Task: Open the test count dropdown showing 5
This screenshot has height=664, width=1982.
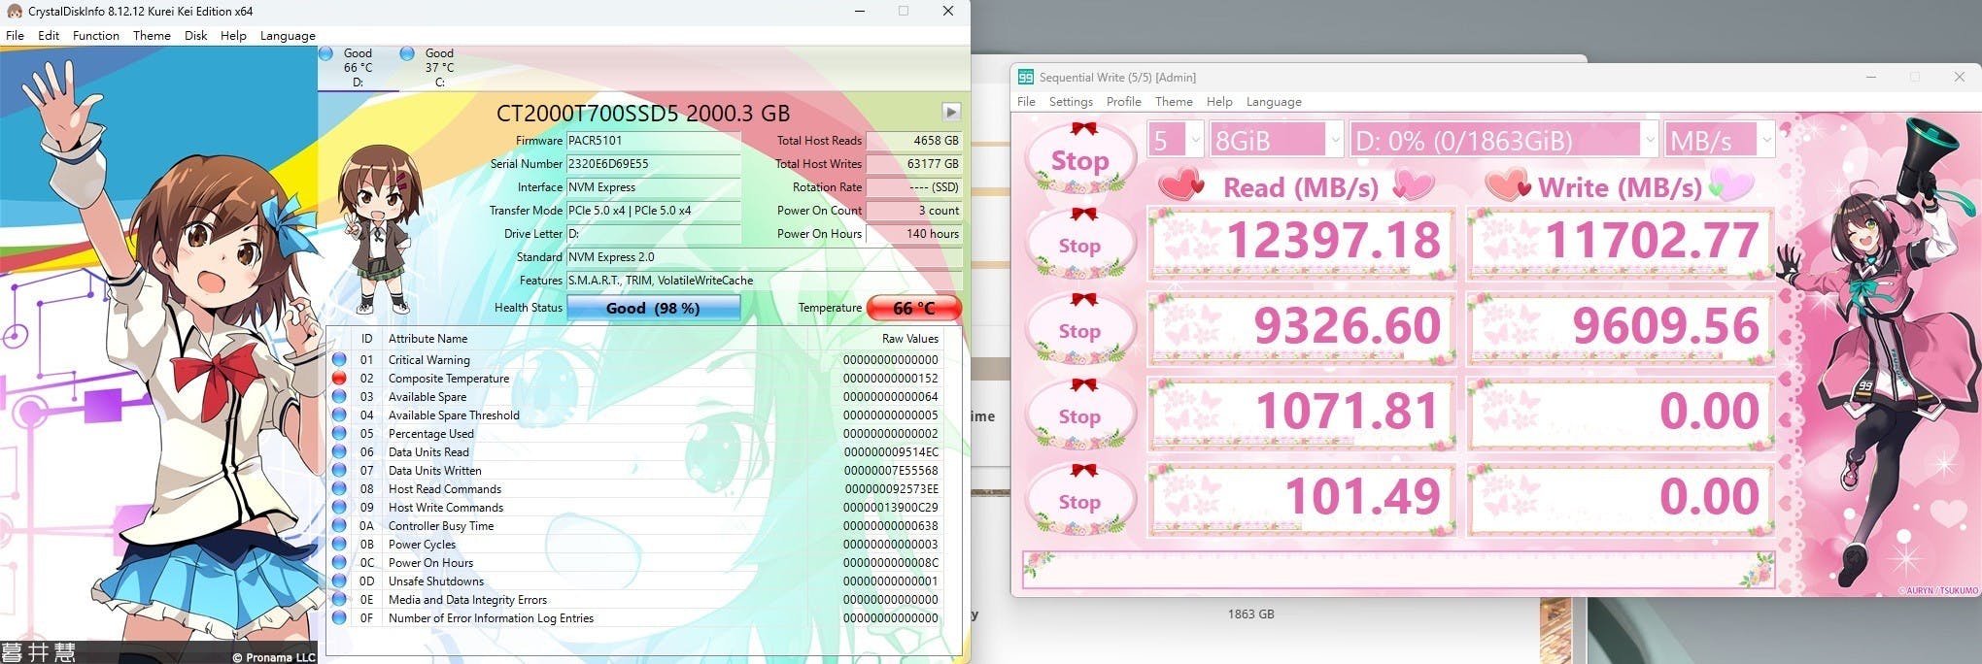Action: (1176, 141)
